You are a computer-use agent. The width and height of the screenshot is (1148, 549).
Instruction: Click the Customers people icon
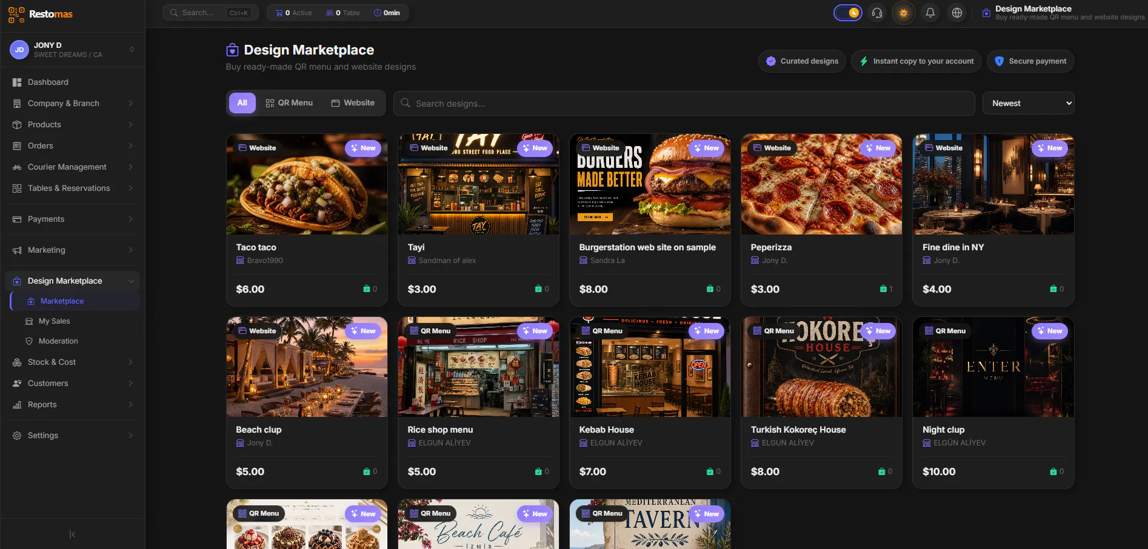[17, 384]
